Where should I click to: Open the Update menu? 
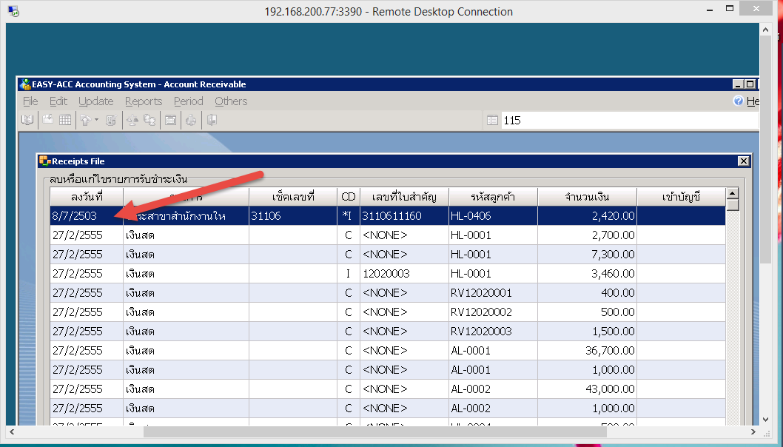[x=96, y=101]
